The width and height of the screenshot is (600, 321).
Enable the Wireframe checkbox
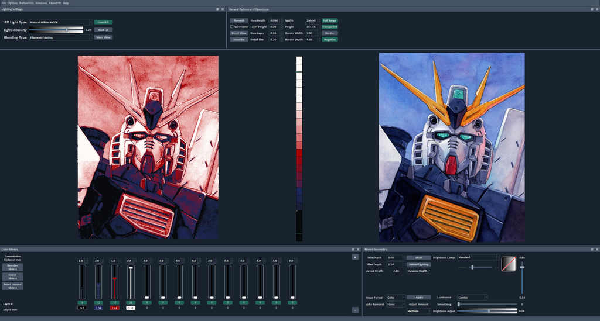pyautogui.click(x=231, y=27)
